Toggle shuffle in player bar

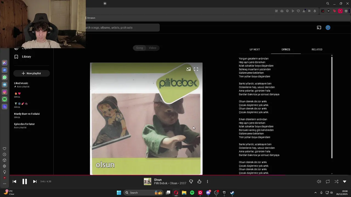pyautogui.click(x=336, y=181)
